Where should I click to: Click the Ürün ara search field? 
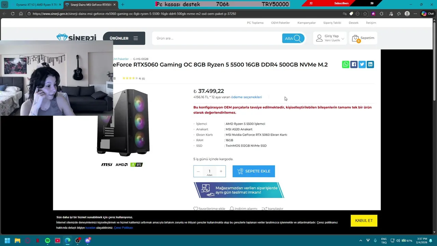217,38
